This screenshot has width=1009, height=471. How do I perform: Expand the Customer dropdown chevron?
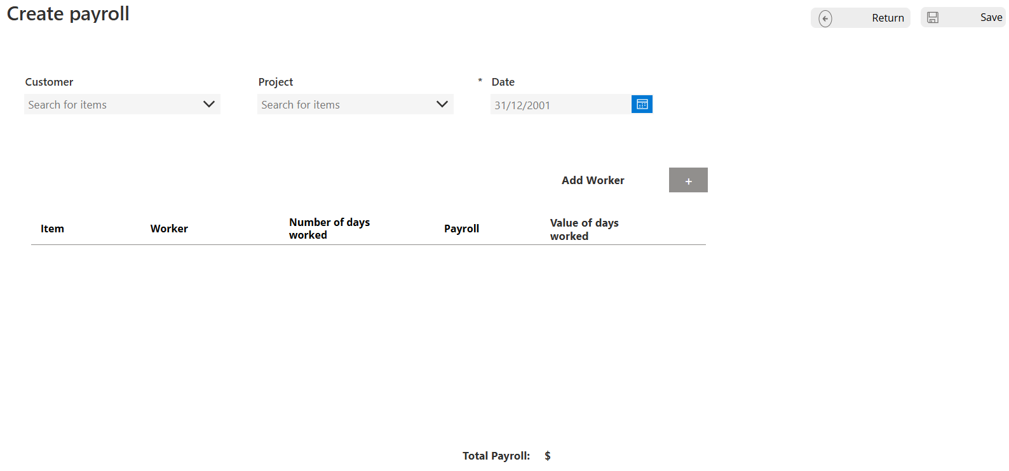point(208,104)
